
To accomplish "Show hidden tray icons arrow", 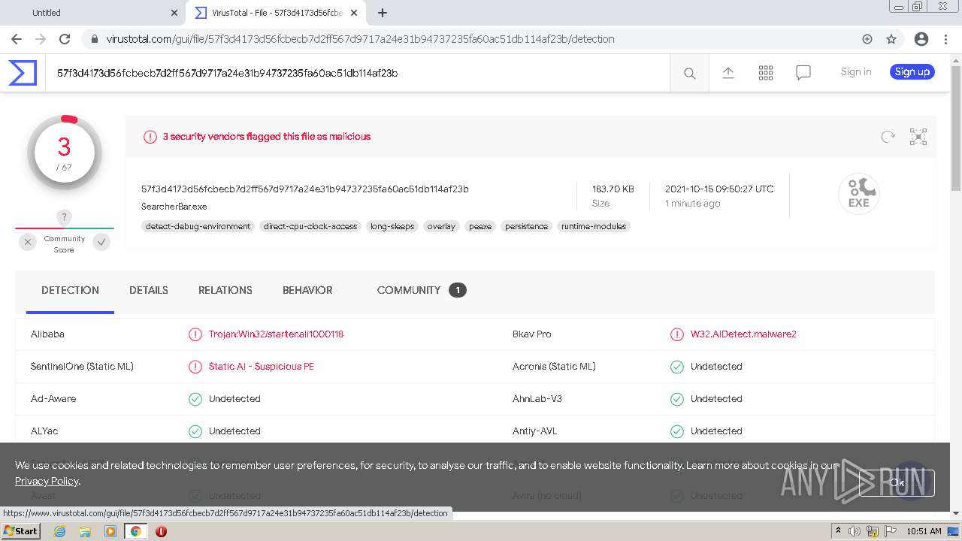I will 838,531.
